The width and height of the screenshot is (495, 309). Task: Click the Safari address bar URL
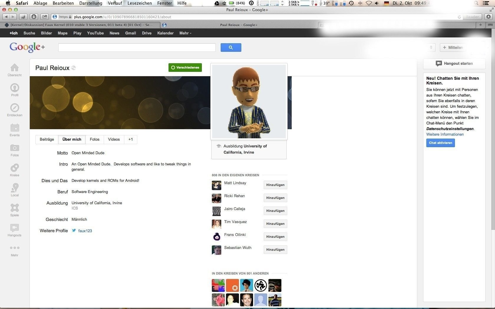tap(122, 17)
